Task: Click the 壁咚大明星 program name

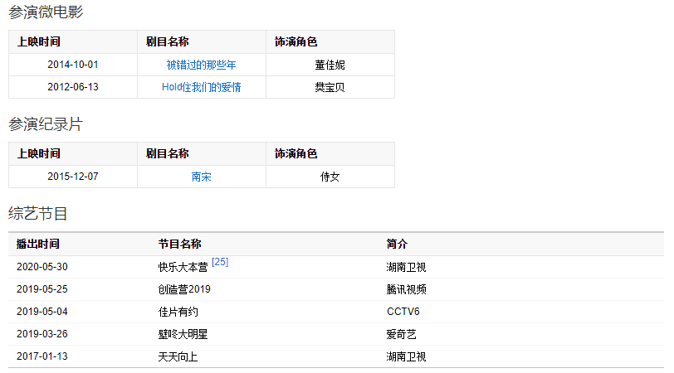Action: tap(183, 334)
